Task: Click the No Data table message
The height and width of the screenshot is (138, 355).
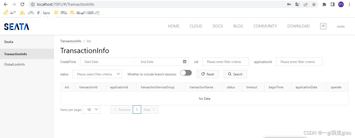Action: 205,98
